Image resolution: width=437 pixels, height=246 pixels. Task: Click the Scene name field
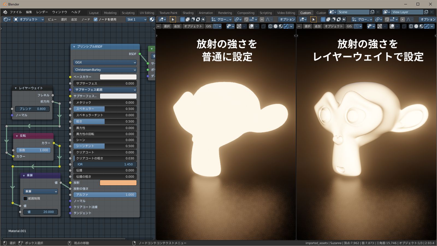pyautogui.click(x=353, y=12)
